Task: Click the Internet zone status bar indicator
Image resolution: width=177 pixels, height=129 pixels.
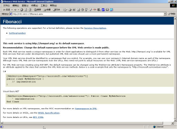Action: click(159, 127)
